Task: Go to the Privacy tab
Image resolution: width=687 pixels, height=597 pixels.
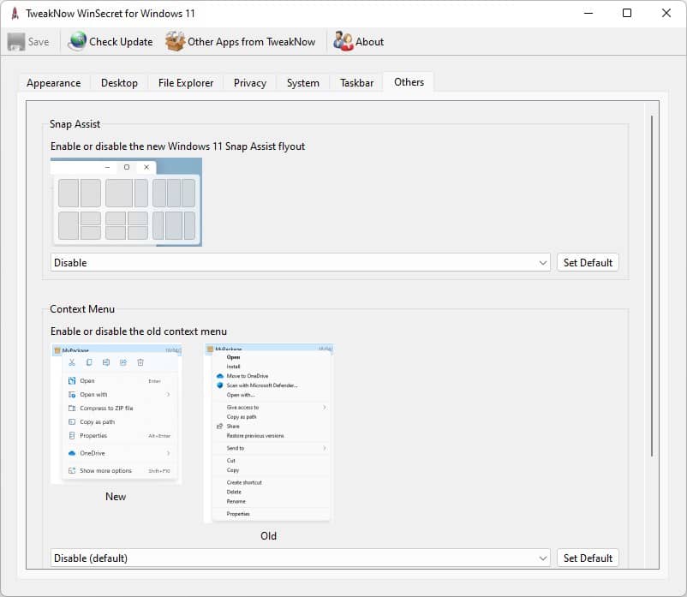Action: click(250, 83)
